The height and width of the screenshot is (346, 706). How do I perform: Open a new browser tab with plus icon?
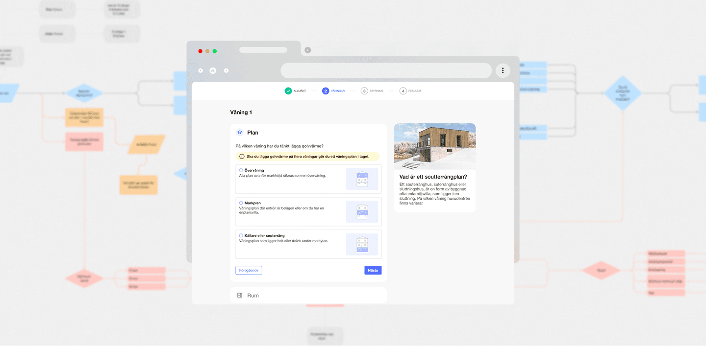point(307,50)
